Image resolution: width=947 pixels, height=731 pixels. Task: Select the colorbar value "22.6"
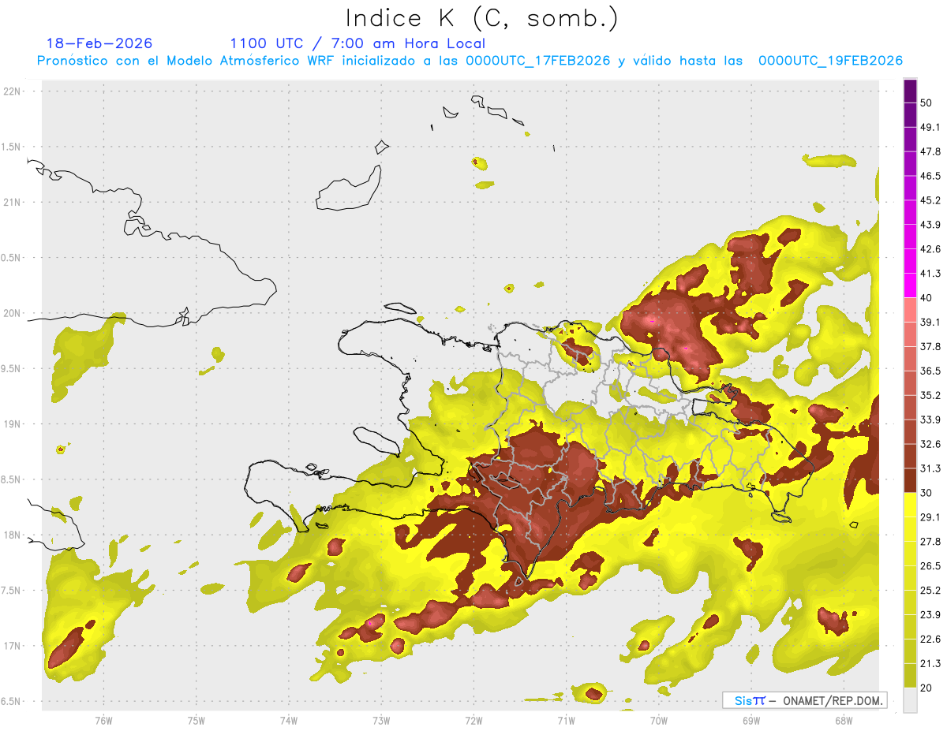click(x=930, y=640)
